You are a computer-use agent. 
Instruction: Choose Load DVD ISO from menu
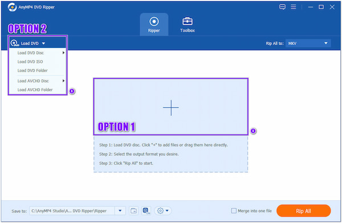tap(38, 62)
